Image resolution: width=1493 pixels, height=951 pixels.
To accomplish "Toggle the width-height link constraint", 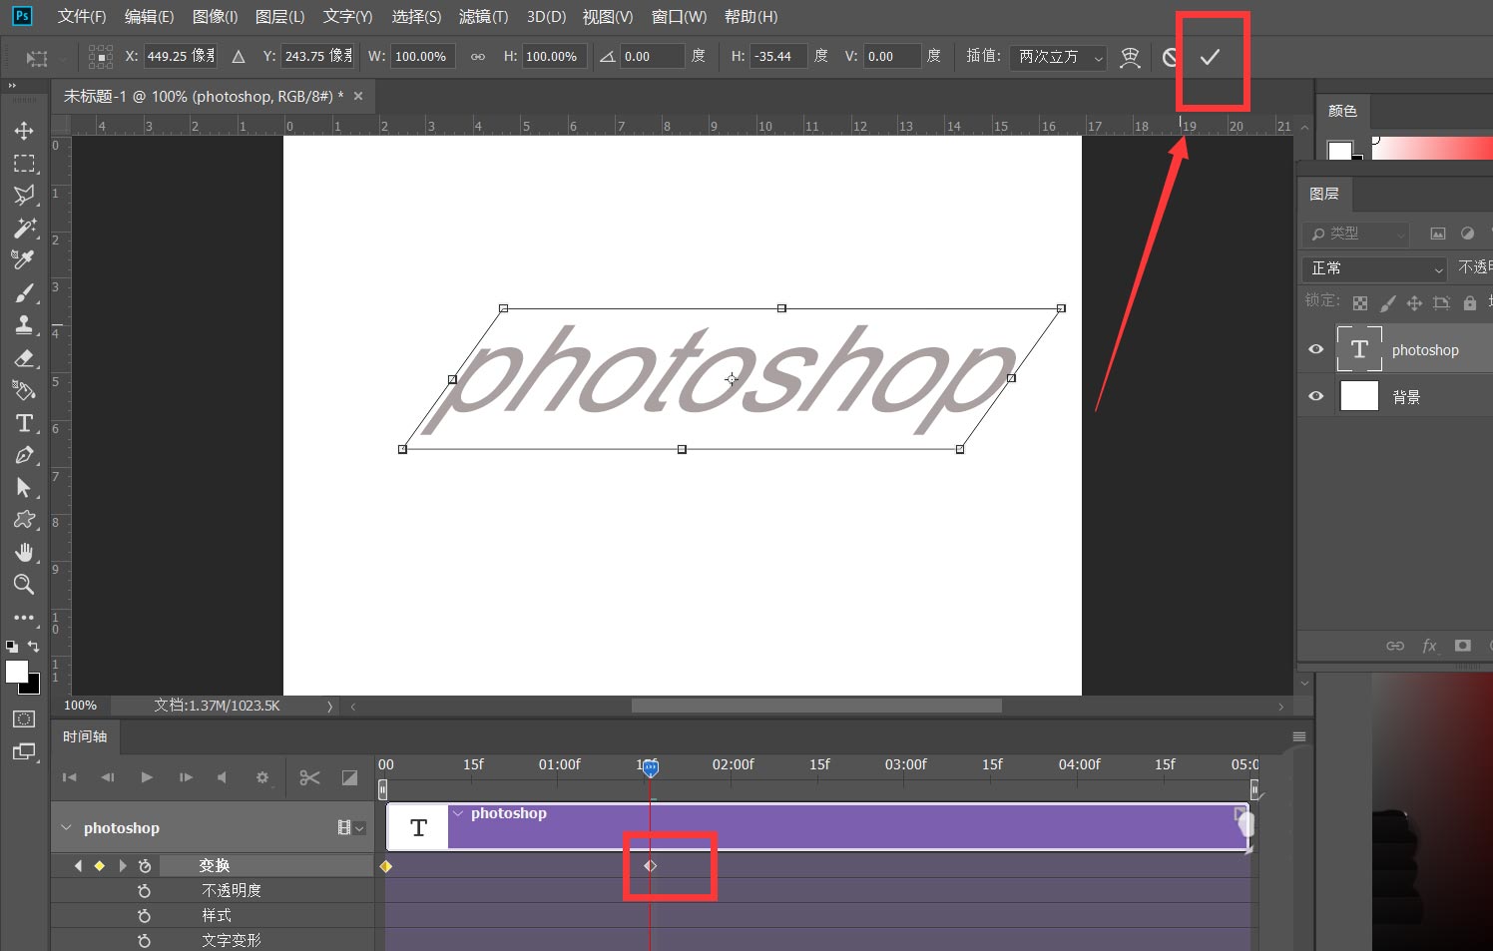I will coord(478,57).
